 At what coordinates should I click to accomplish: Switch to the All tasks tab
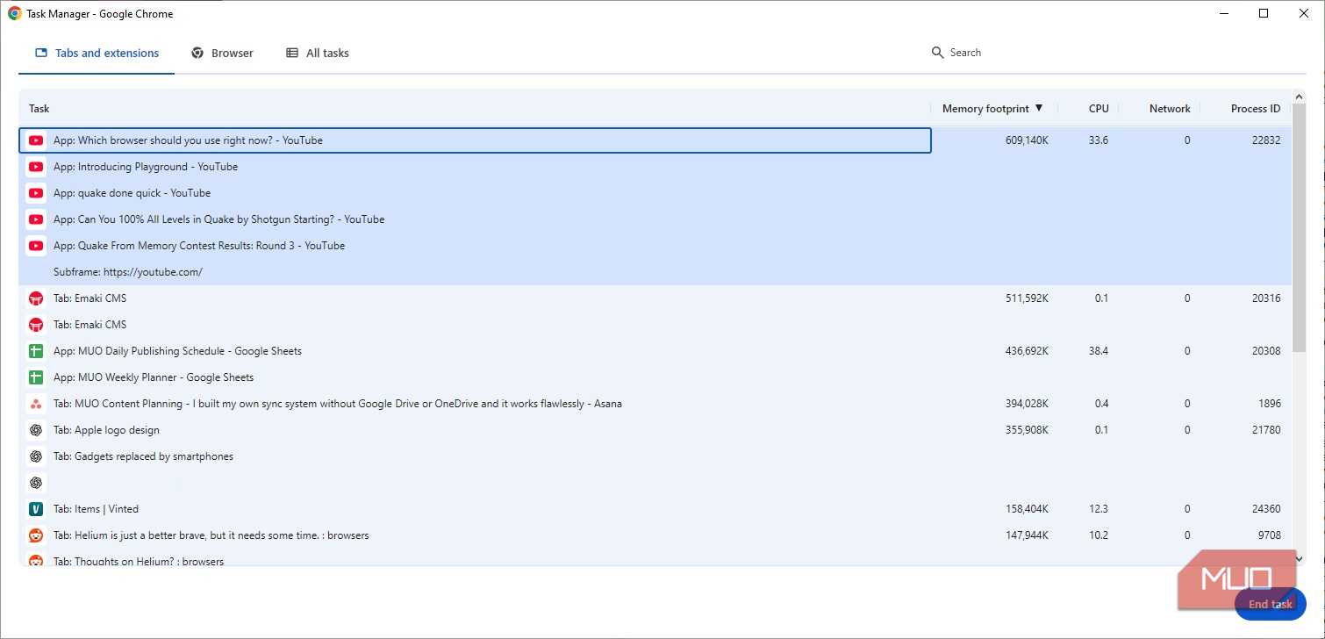[318, 54]
